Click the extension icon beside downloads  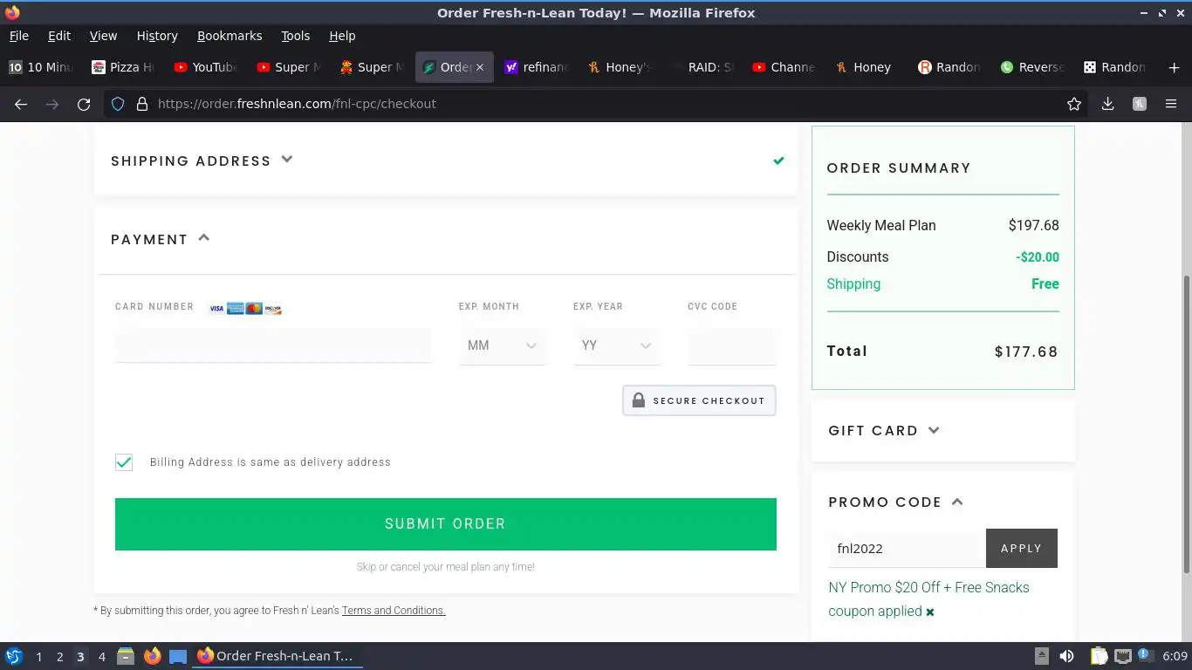[1139, 104]
